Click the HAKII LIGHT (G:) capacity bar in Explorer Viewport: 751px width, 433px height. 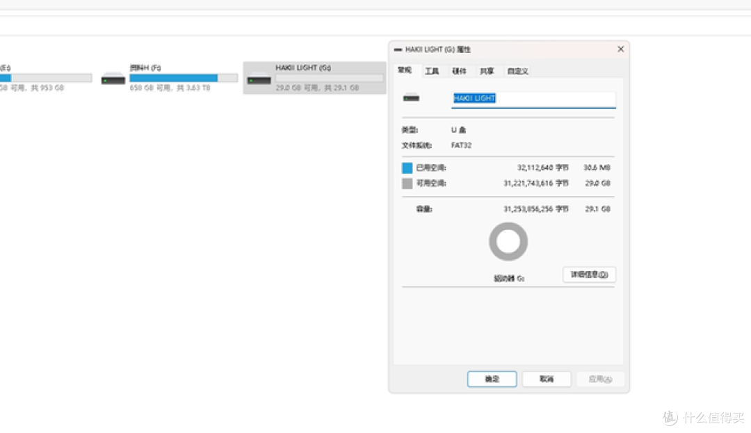tap(329, 78)
